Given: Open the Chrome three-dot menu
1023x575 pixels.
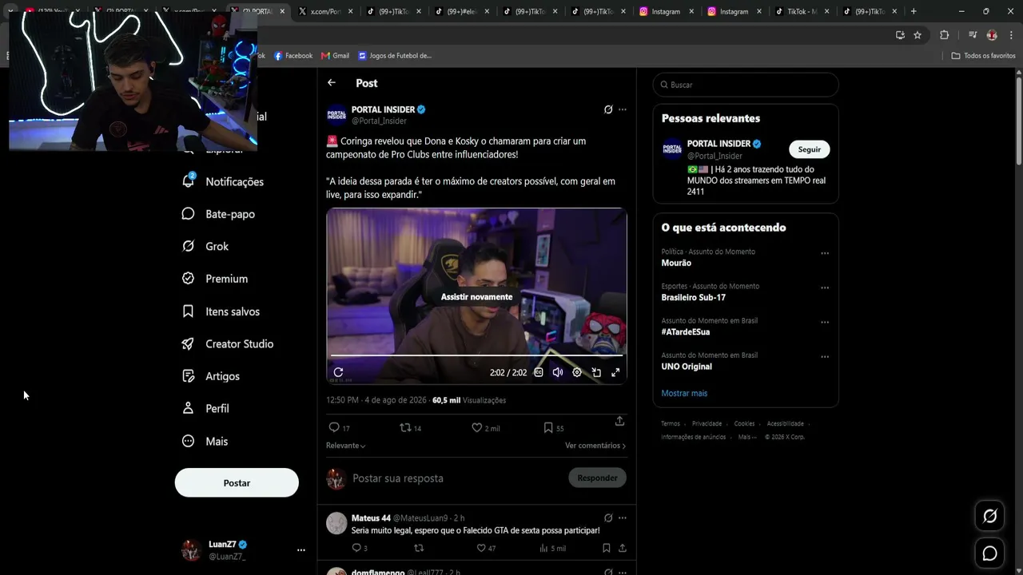Looking at the screenshot, I should click(x=1012, y=35).
